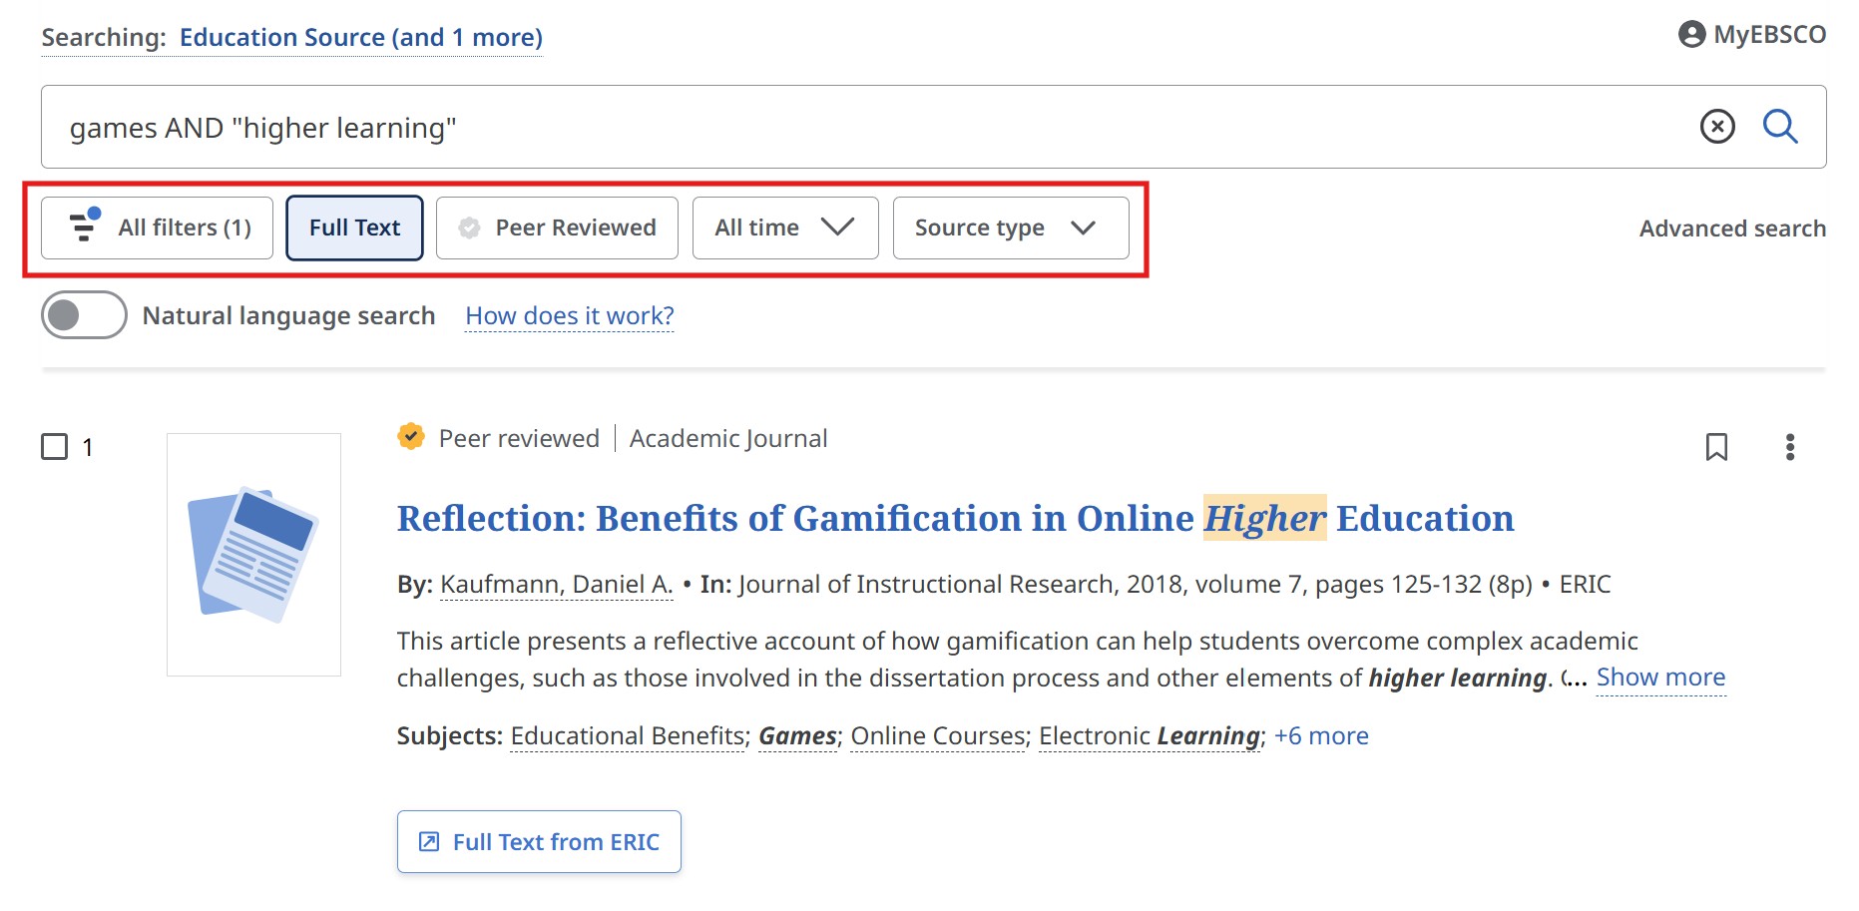Open the MyEBSCO account menu

(1751, 34)
